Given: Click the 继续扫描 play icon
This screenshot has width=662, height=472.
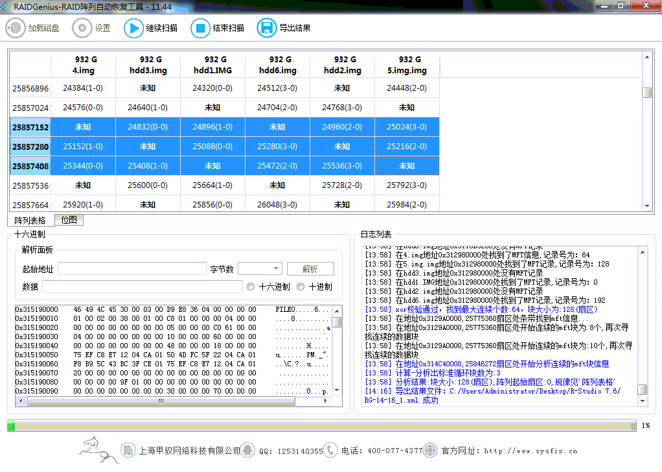Looking at the screenshot, I should pyautogui.click(x=133, y=28).
